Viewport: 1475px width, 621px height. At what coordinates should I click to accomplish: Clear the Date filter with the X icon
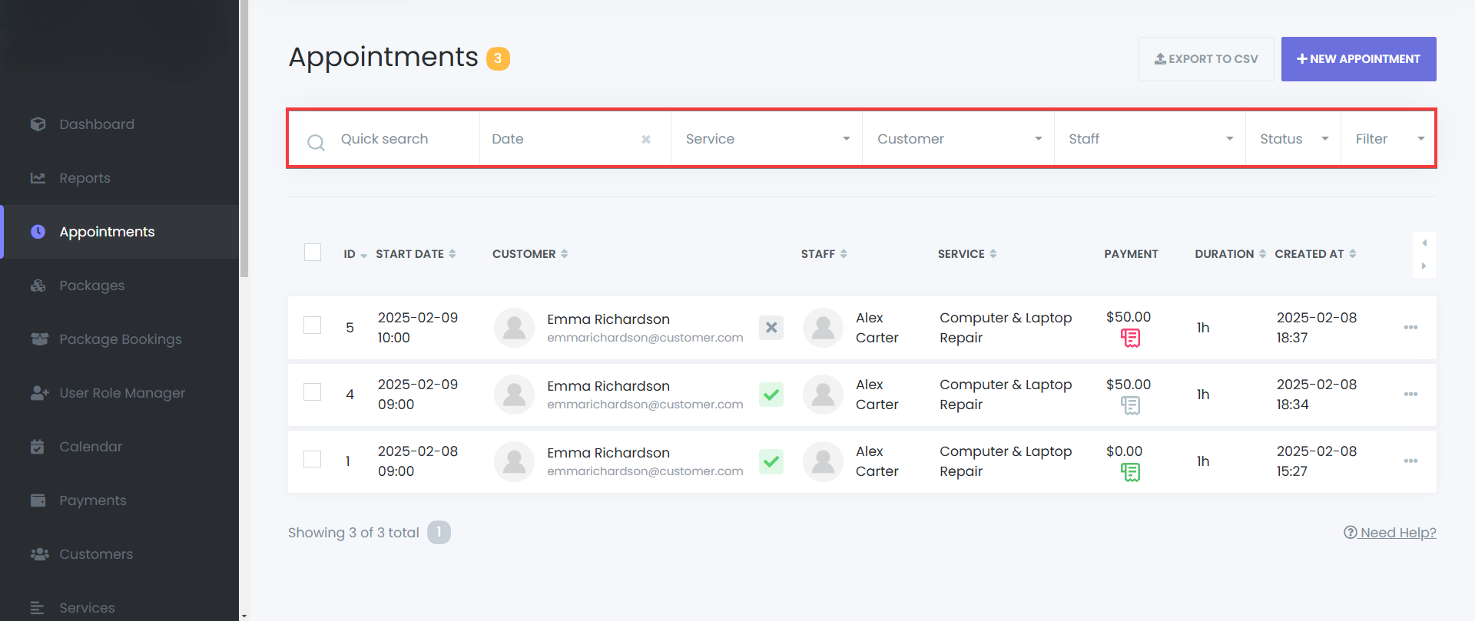click(x=646, y=139)
